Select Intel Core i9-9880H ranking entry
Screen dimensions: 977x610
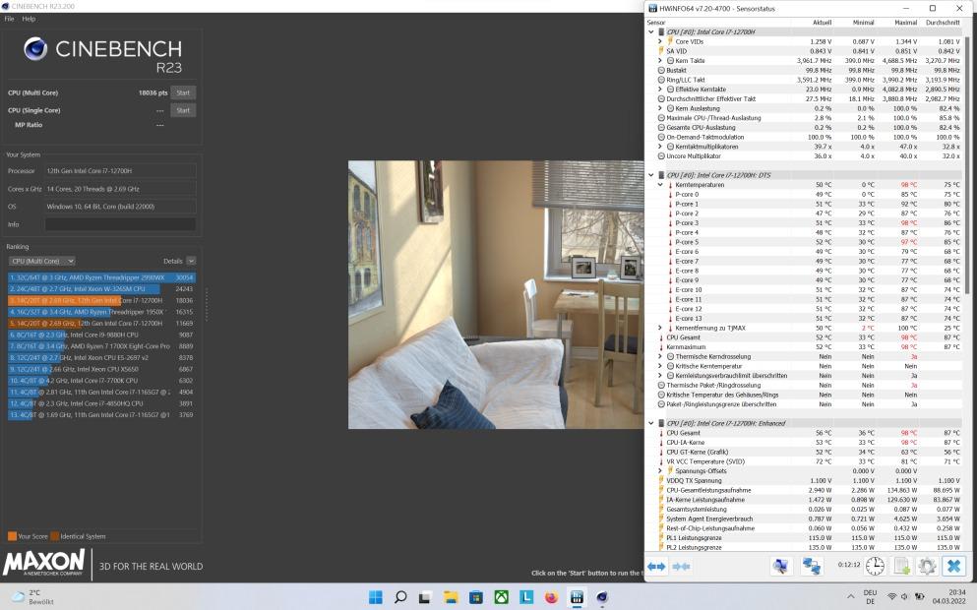[x=101, y=335]
